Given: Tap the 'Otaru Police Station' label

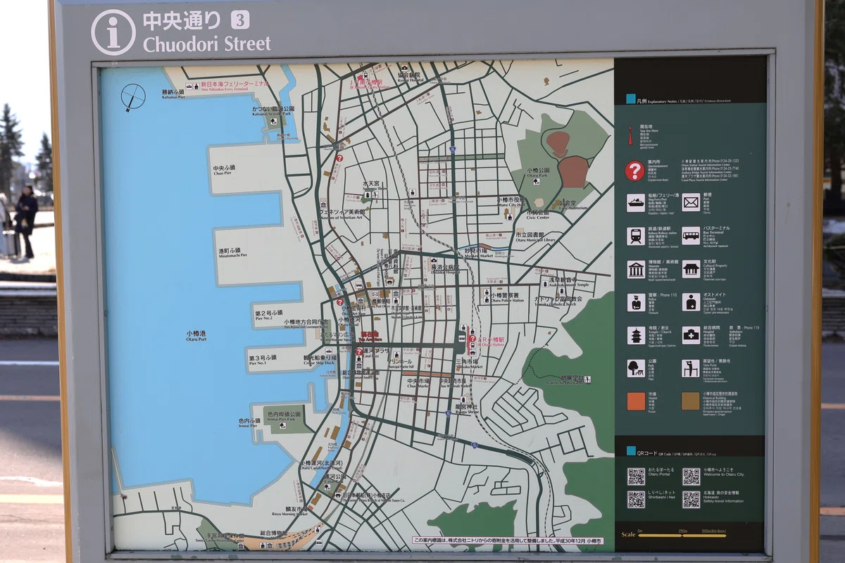Looking at the screenshot, I should click(508, 301).
